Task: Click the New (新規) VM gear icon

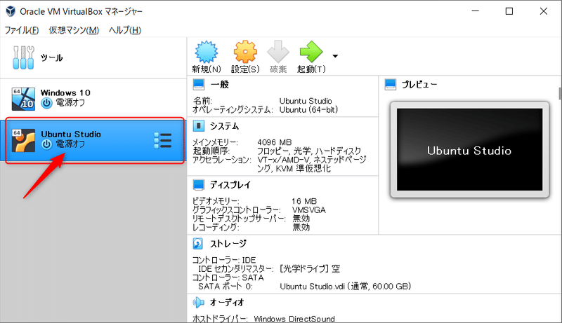Action: (206, 52)
